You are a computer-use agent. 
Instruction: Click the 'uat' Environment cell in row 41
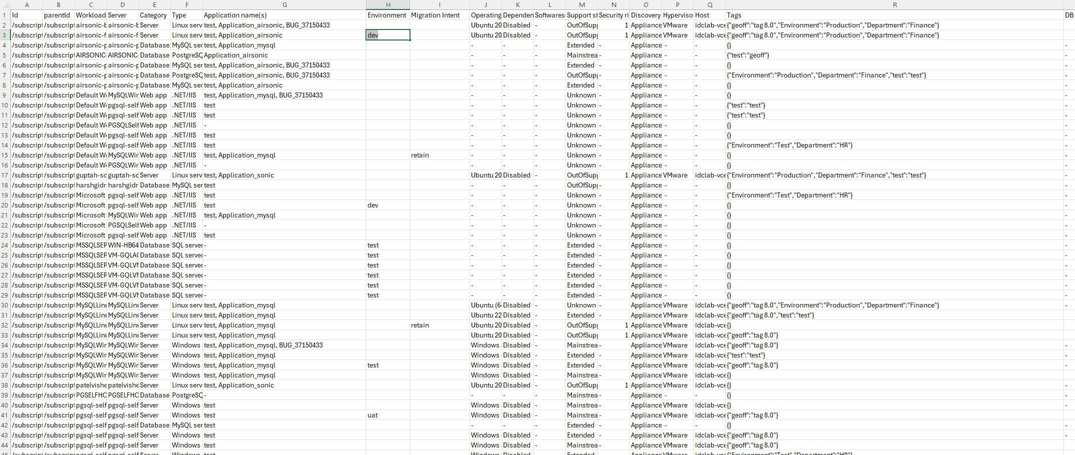pos(388,415)
